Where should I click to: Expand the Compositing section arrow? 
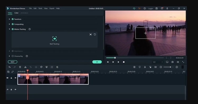coord(9,24)
